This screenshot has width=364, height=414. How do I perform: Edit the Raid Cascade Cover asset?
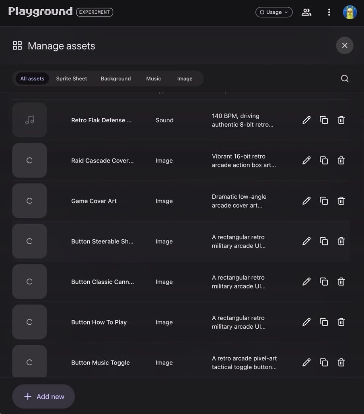[x=306, y=160]
